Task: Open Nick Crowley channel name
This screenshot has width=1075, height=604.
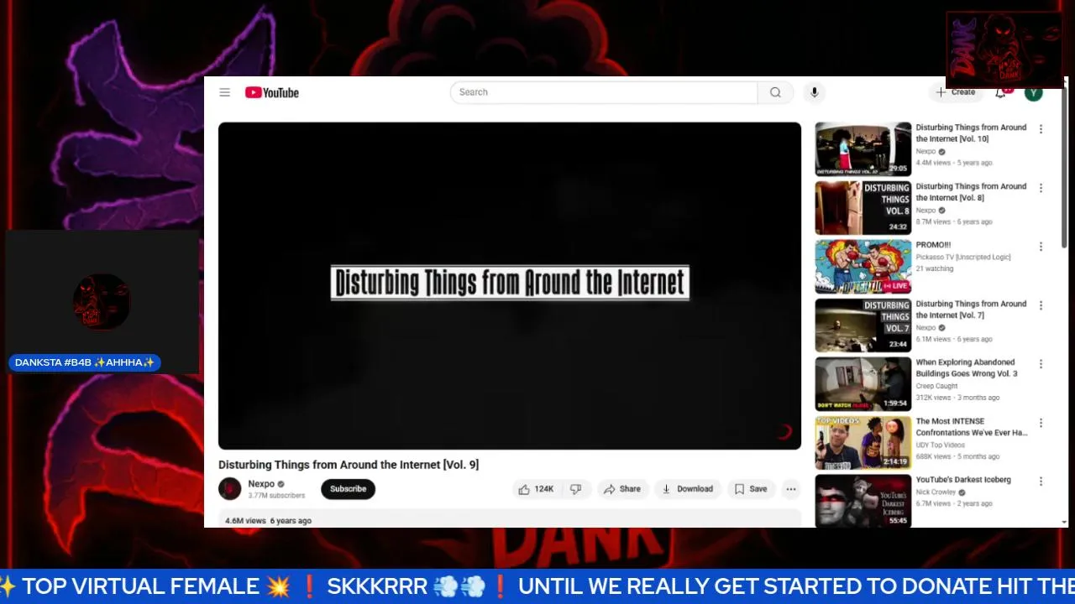Action: 936,492
